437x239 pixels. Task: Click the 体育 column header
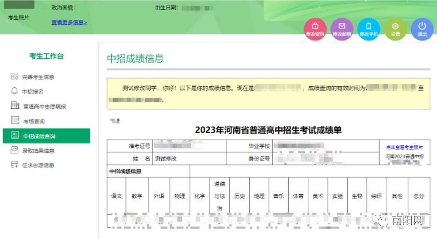pos(298,196)
